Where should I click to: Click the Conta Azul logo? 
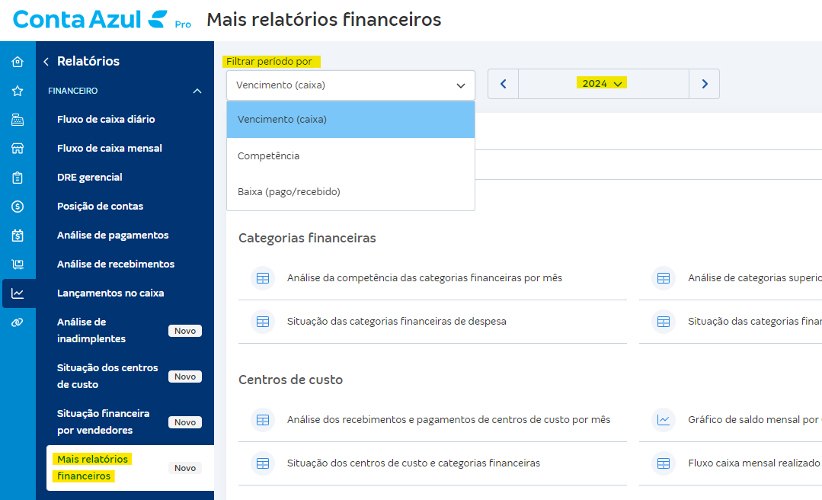(x=90, y=19)
